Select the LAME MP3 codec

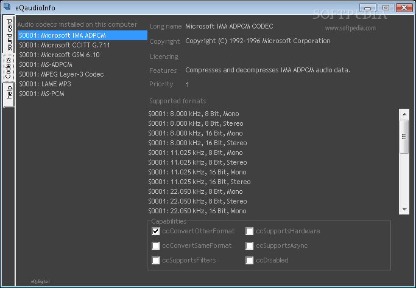pyautogui.click(x=82, y=84)
